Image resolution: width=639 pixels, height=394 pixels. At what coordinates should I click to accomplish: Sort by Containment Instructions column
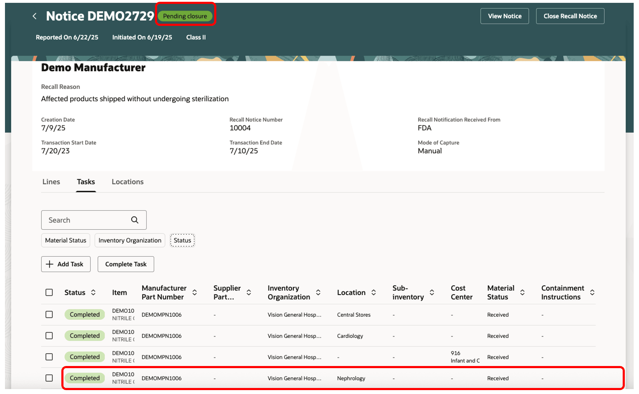click(x=592, y=292)
